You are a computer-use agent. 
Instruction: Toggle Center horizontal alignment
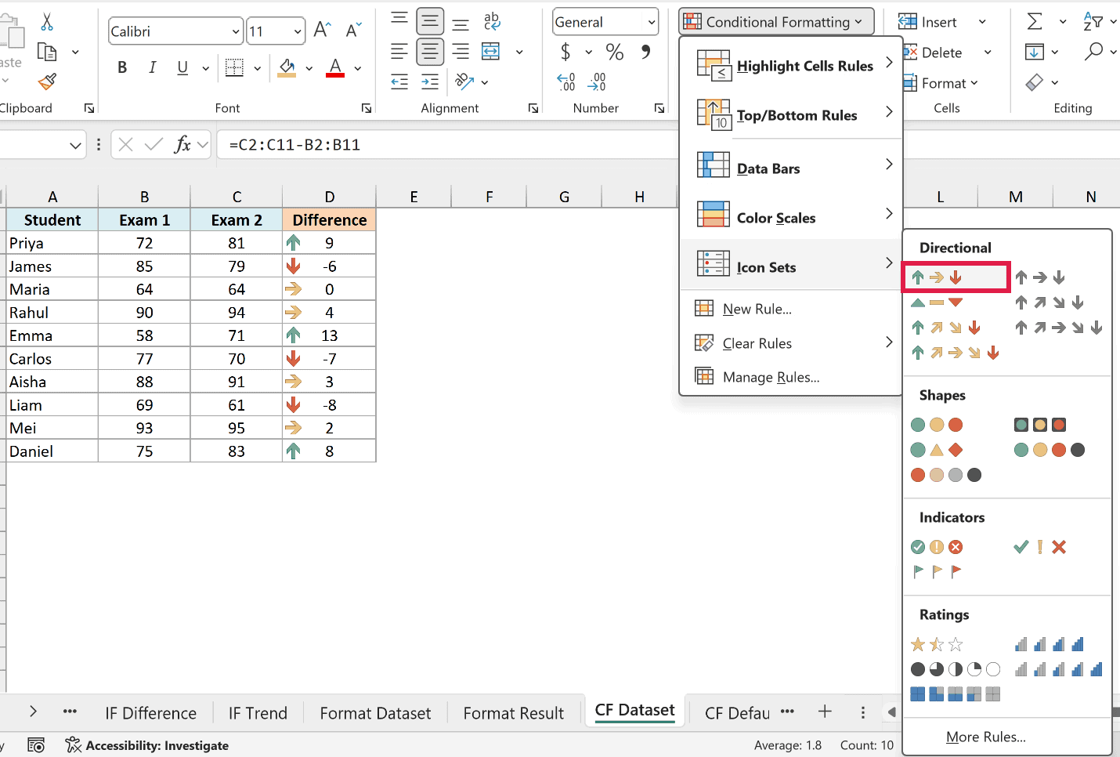pyautogui.click(x=430, y=52)
